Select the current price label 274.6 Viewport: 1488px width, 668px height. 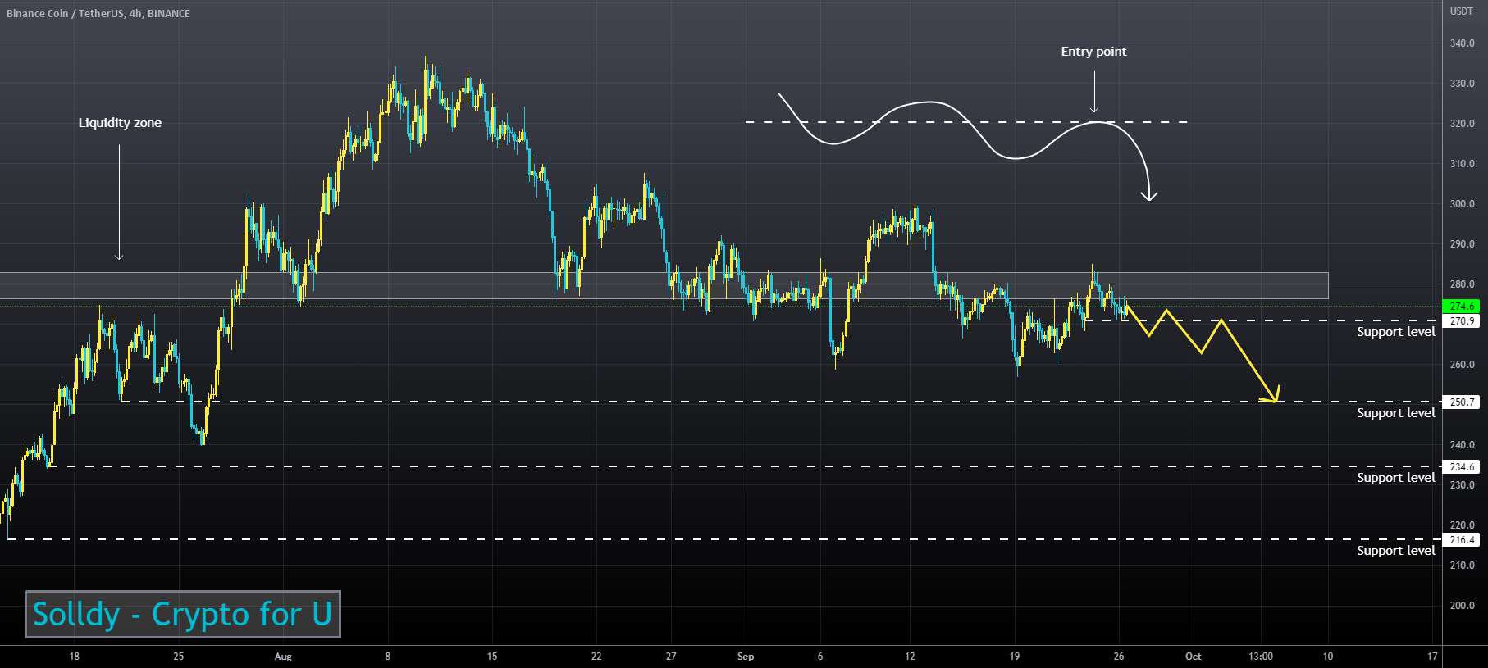point(1463,306)
